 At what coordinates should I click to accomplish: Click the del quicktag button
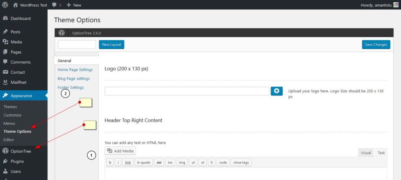pyautogui.click(x=159, y=162)
